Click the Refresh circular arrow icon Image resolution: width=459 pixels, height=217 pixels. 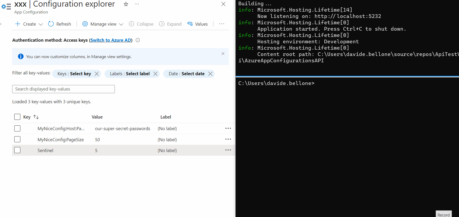(x=51, y=24)
